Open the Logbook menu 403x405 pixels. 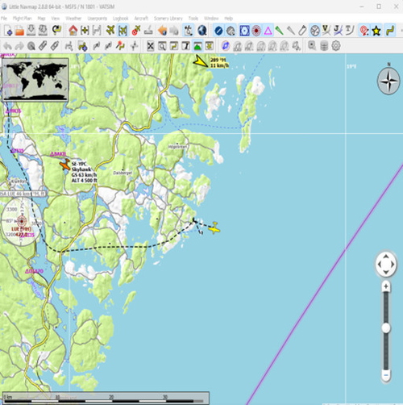[121, 19]
